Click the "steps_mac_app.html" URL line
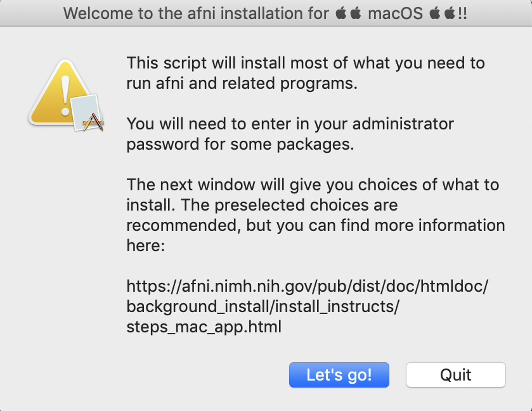Viewport: 532px width, 411px height. [204, 327]
